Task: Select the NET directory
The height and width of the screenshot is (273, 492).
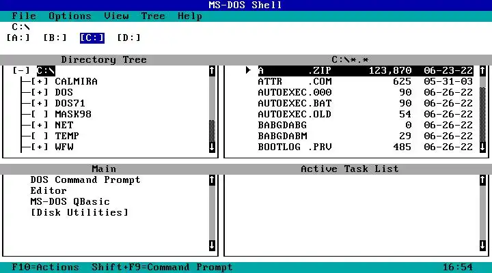Action: (x=64, y=125)
